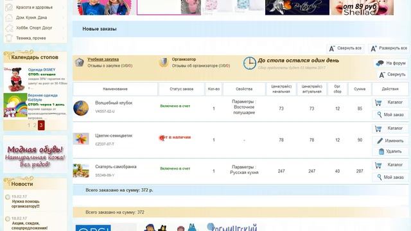Click Включено в счет status for Скатерть-самобранка
The image size is (411, 231).
click(175, 169)
